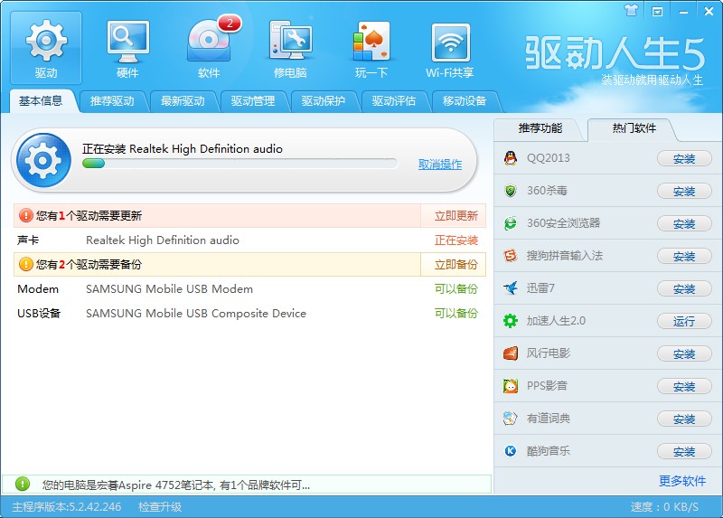Click the SAMSUNG Mobile USB Composite Device row
The image size is (723, 518).
coord(249,313)
